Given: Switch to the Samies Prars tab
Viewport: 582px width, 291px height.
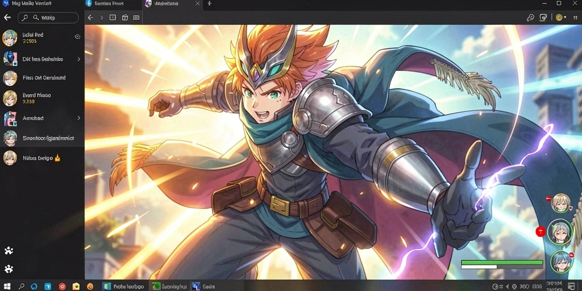Looking at the screenshot, I should 109,4.
